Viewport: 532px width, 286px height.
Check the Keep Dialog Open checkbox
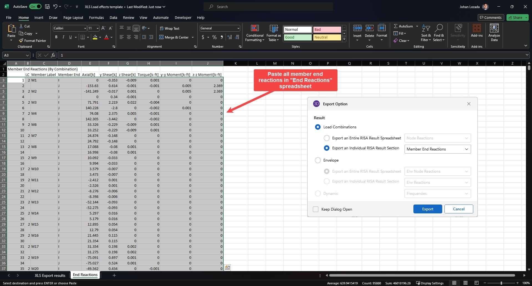(316, 209)
